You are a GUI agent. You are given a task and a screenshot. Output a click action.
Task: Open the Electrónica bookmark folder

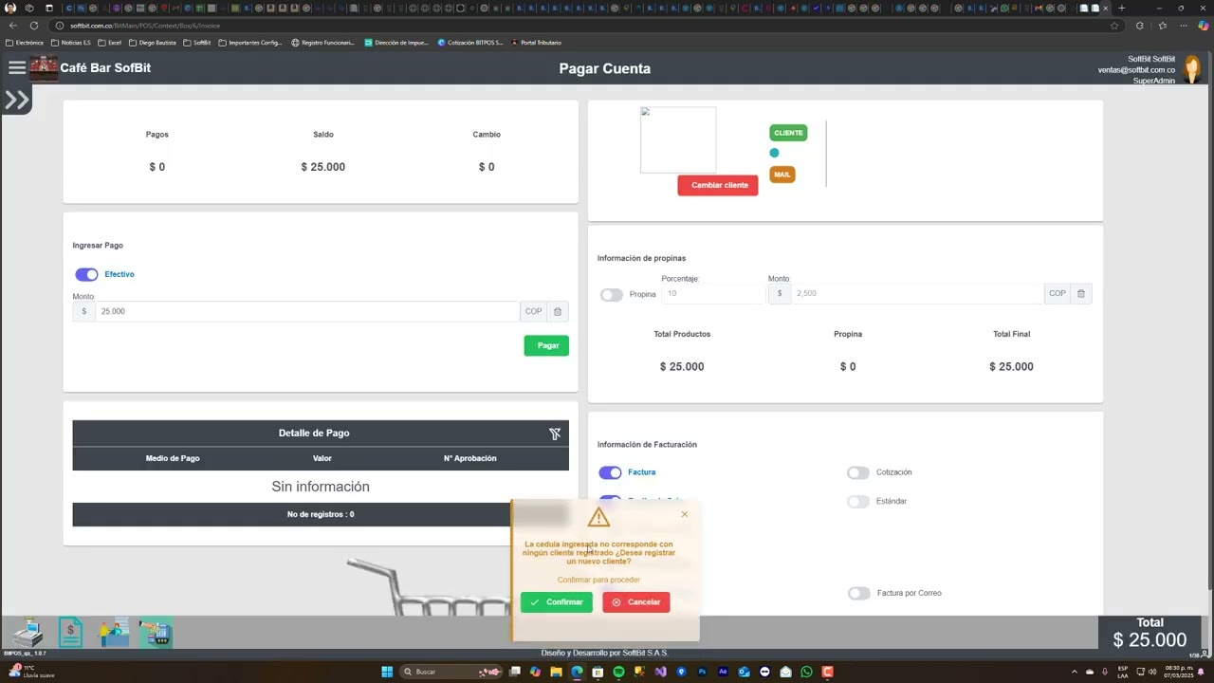click(x=25, y=43)
